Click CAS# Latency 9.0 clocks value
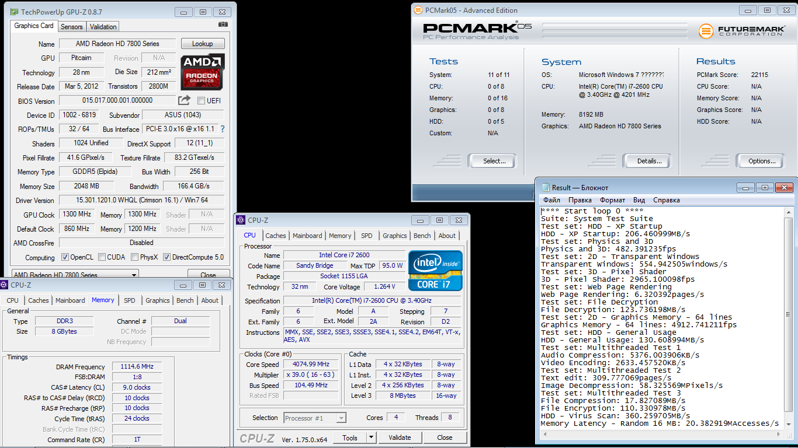Image resolution: width=798 pixels, height=448 pixels. pos(137,387)
